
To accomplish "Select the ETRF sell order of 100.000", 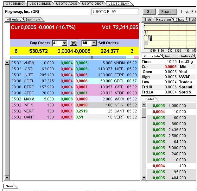I will pyautogui.click(x=107, y=75).
